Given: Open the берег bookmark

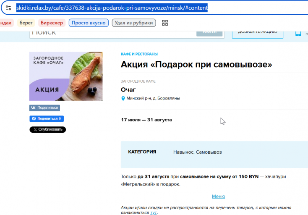Looking at the screenshot, I should [x=26, y=23].
